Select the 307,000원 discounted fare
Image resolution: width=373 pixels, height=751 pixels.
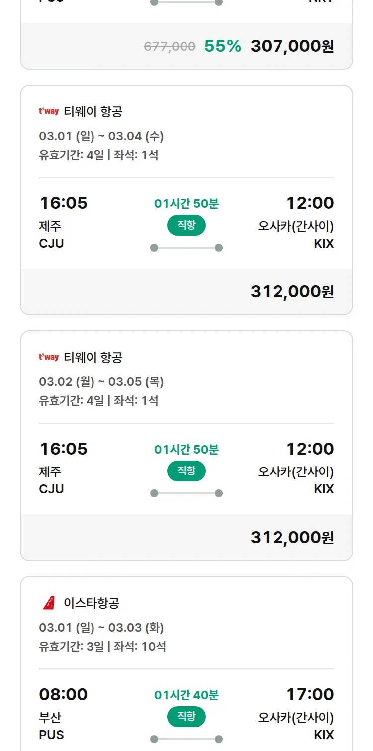(x=292, y=46)
